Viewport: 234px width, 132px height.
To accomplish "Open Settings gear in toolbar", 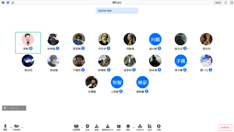I will [x=159, y=128].
